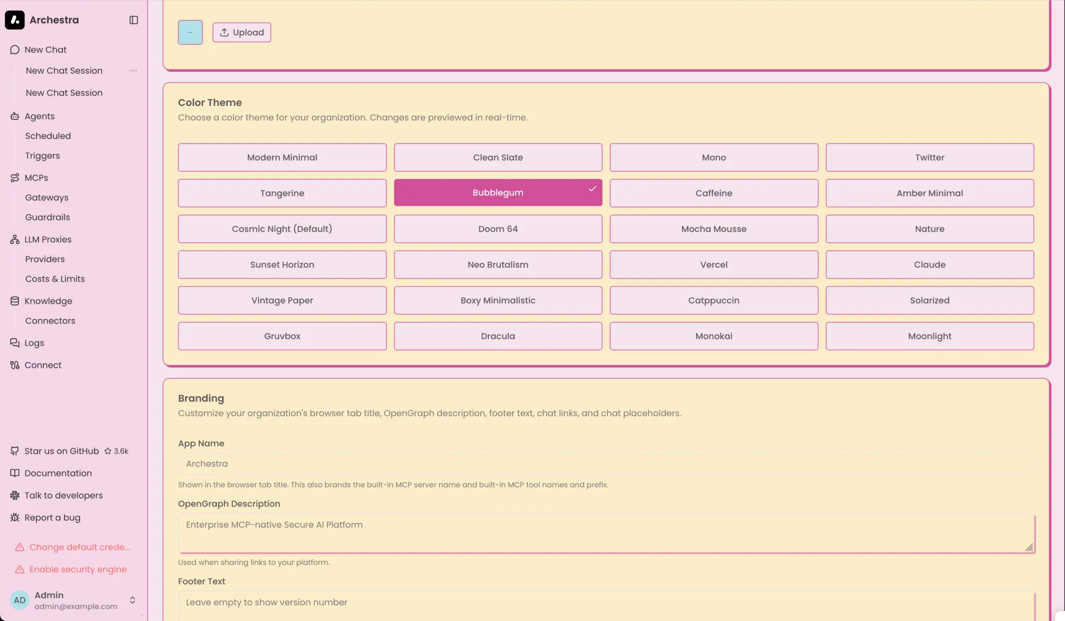1065x621 pixels.
Task: Click Change default credentials warning
Action: tap(79, 547)
